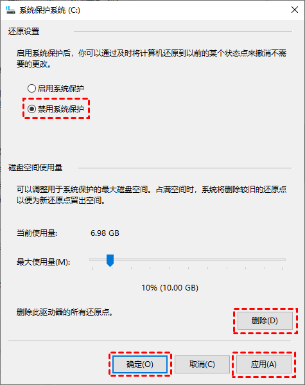Click the paragraph starting with 可以调整用于系统保护
This screenshot has height=385, width=305.
152,195
